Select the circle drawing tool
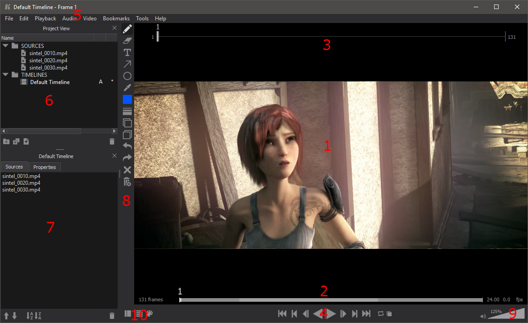Screen dimensions: 528x323 coord(127,76)
